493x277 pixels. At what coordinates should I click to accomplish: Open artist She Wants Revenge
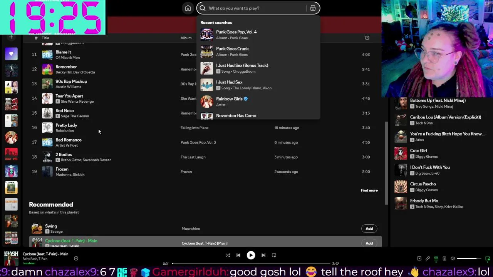pyautogui.click(x=77, y=102)
